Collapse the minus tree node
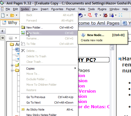This screenshot has height=116, width=131. [x=12, y=71]
